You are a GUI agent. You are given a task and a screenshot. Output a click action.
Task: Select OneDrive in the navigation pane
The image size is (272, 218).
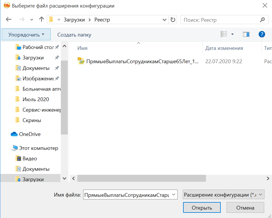coord(30,134)
